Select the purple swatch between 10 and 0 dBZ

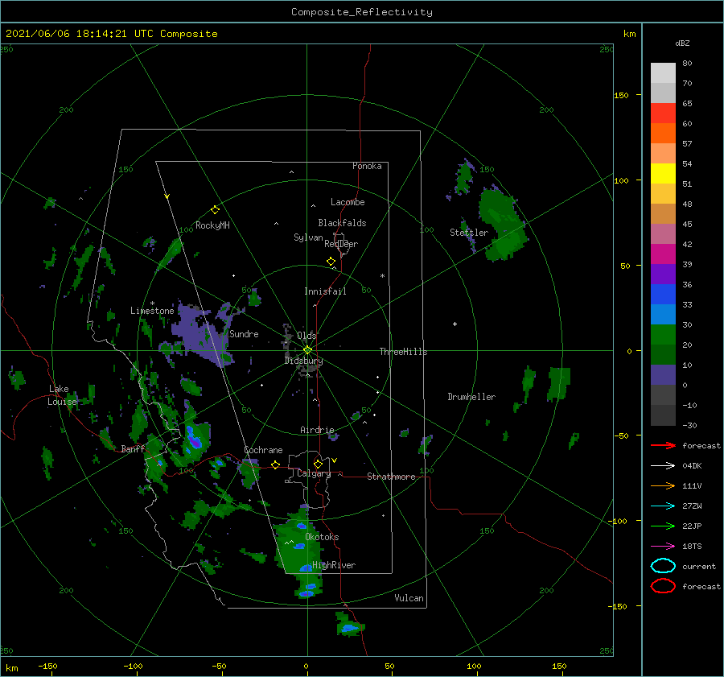[663, 375]
